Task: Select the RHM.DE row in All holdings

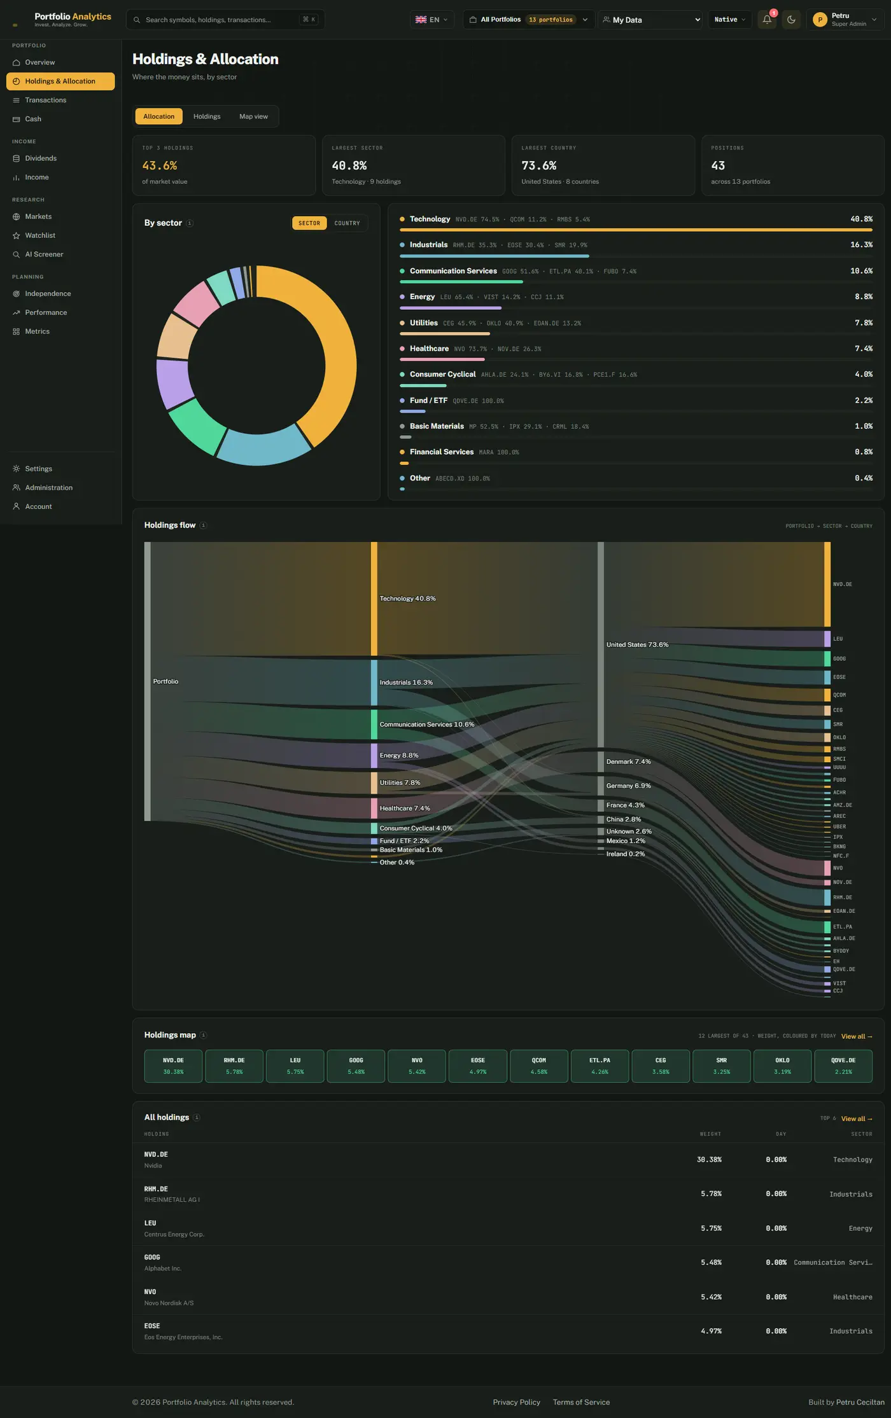Action: coord(509,1194)
